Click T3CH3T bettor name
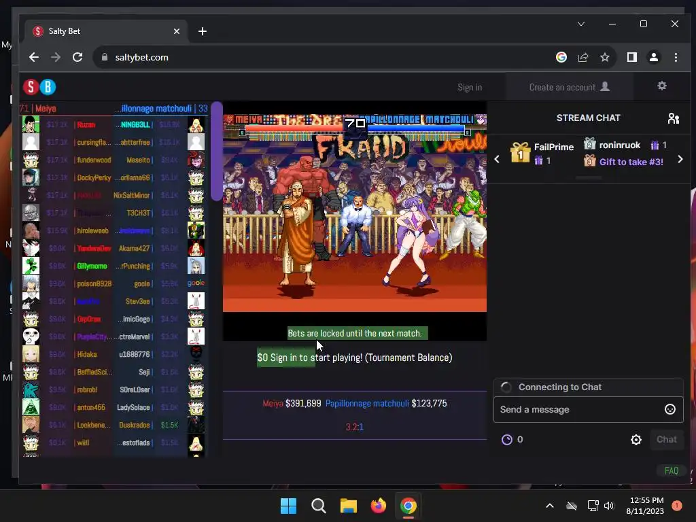Image resolution: width=696 pixels, height=522 pixels. pyautogui.click(x=138, y=213)
